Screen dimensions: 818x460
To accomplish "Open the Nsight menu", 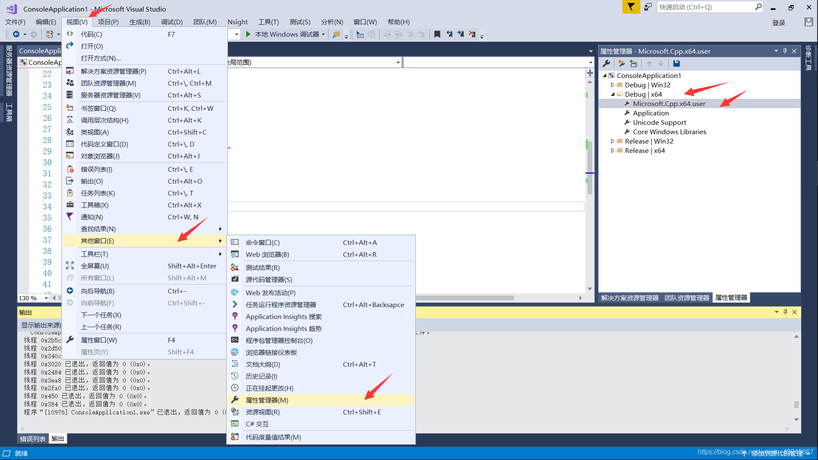I will pyautogui.click(x=237, y=22).
